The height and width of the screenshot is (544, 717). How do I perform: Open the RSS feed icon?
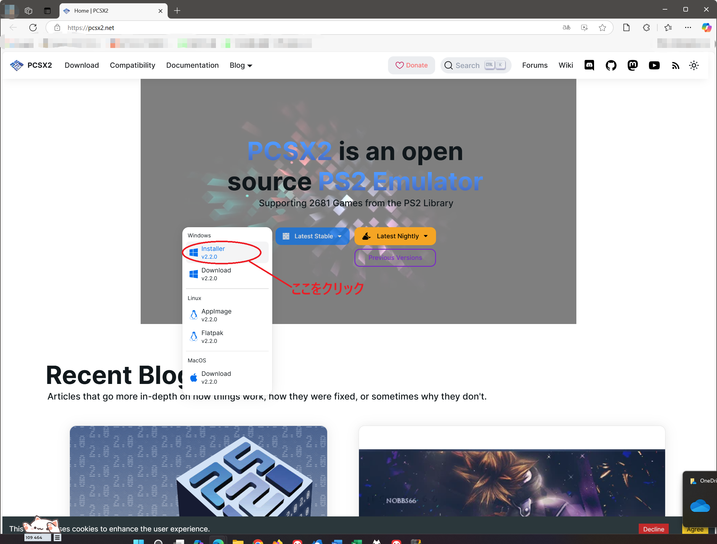676,66
